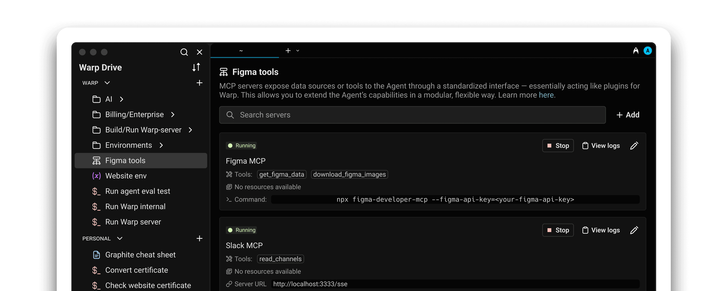Click the Figma MCP title
The height and width of the screenshot is (291, 727).
(x=246, y=161)
